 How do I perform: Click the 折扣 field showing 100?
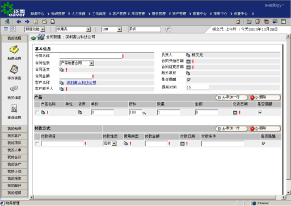136,112
